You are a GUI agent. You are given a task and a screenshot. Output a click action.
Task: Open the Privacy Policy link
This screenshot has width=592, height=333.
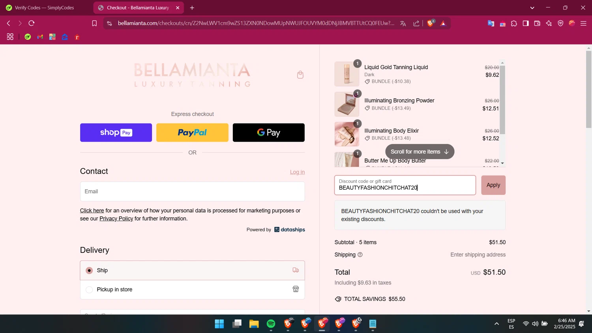click(x=116, y=219)
